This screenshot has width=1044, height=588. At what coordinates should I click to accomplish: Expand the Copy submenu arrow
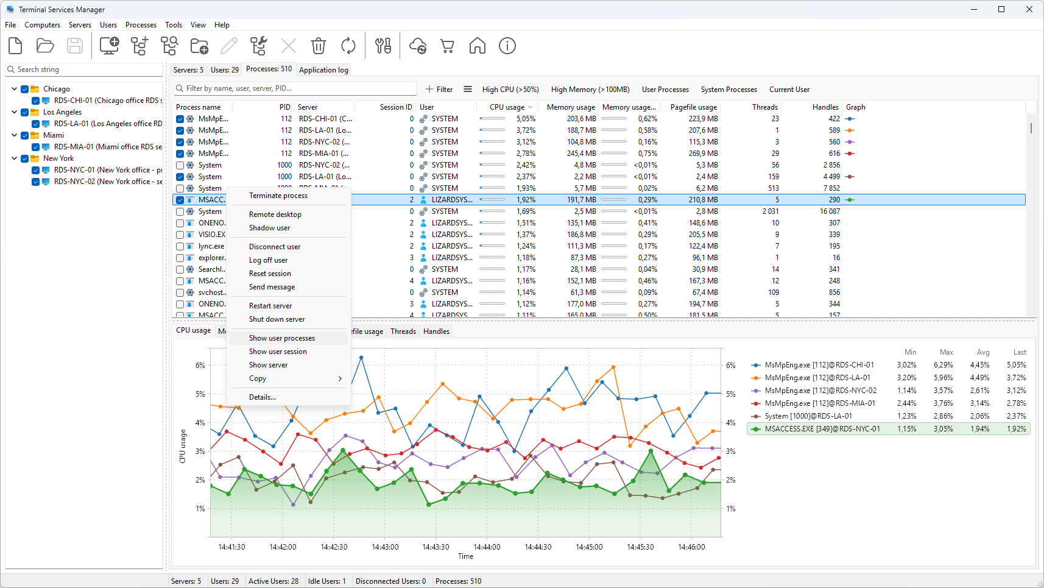click(x=340, y=378)
